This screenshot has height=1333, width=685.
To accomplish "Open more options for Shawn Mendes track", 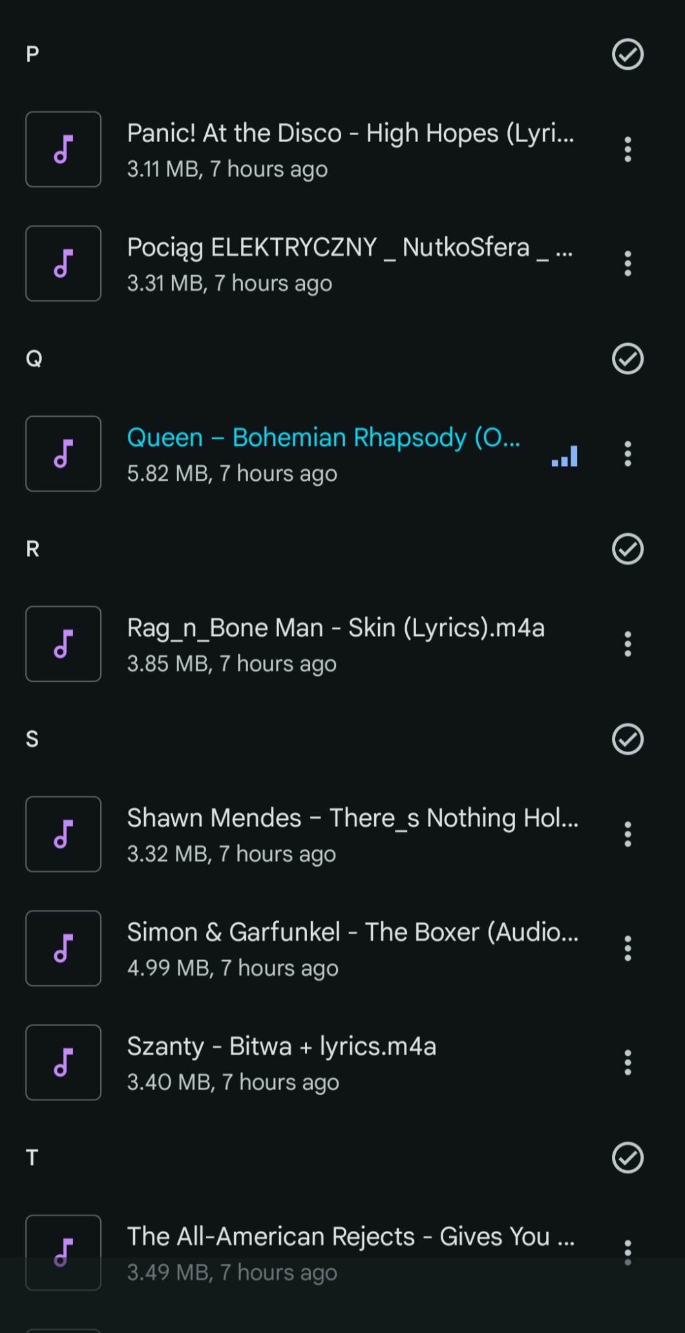I will click(x=627, y=834).
